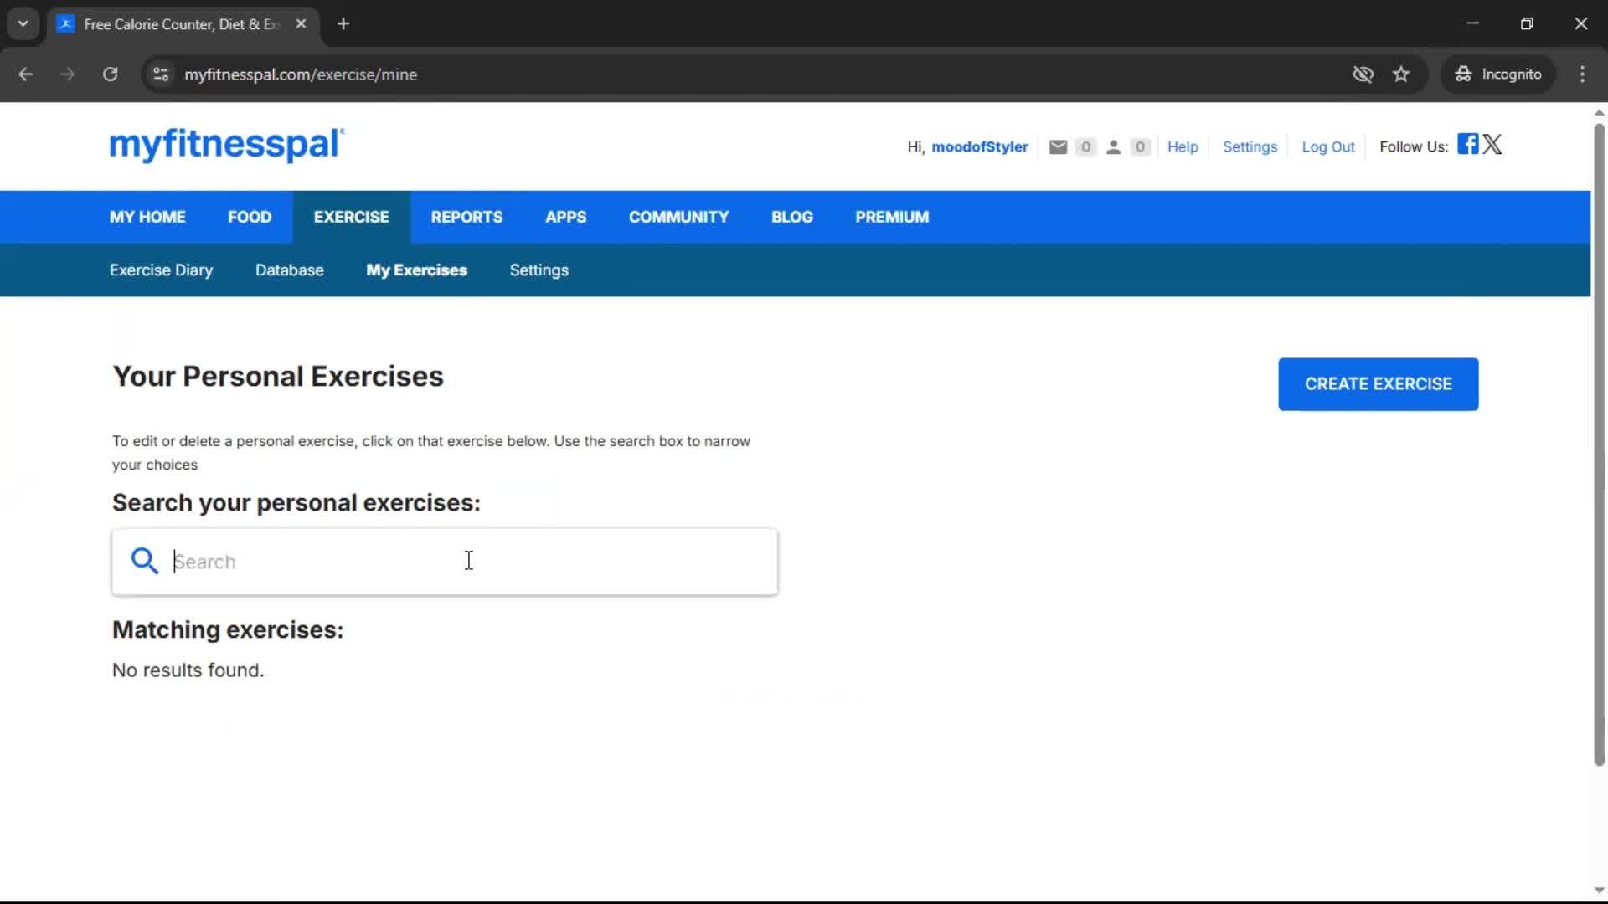The height and width of the screenshot is (904, 1608).
Task: Click the 'Your Personal Exercises' heading
Action: click(278, 377)
